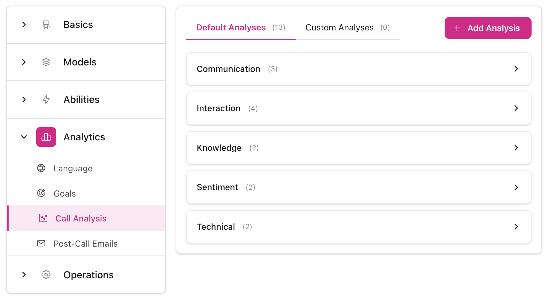The height and width of the screenshot is (301, 550).
Task: Click the Abilities lightning icon
Action: (46, 100)
